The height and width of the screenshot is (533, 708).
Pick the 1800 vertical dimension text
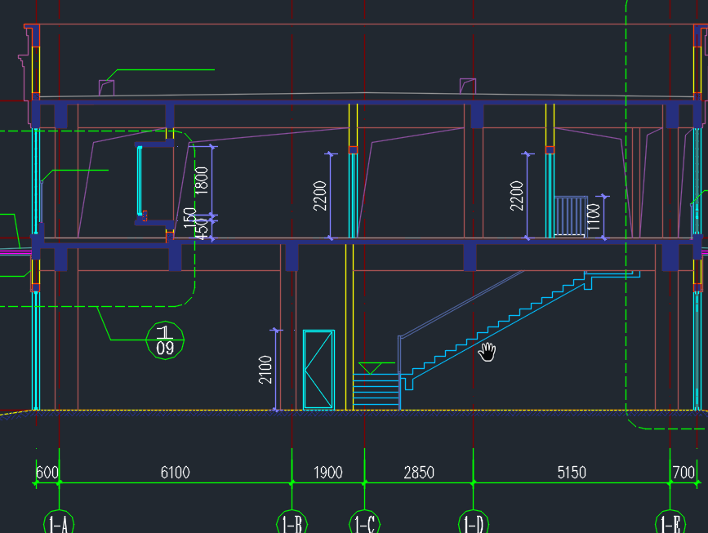pyautogui.click(x=202, y=180)
